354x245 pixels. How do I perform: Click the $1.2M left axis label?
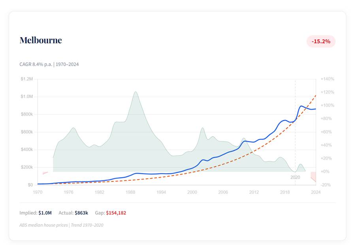coord(27,79)
